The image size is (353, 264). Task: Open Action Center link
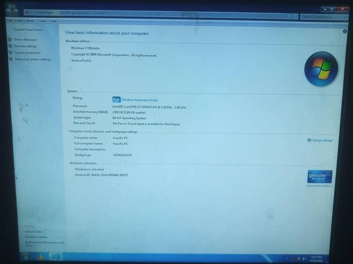(34, 231)
